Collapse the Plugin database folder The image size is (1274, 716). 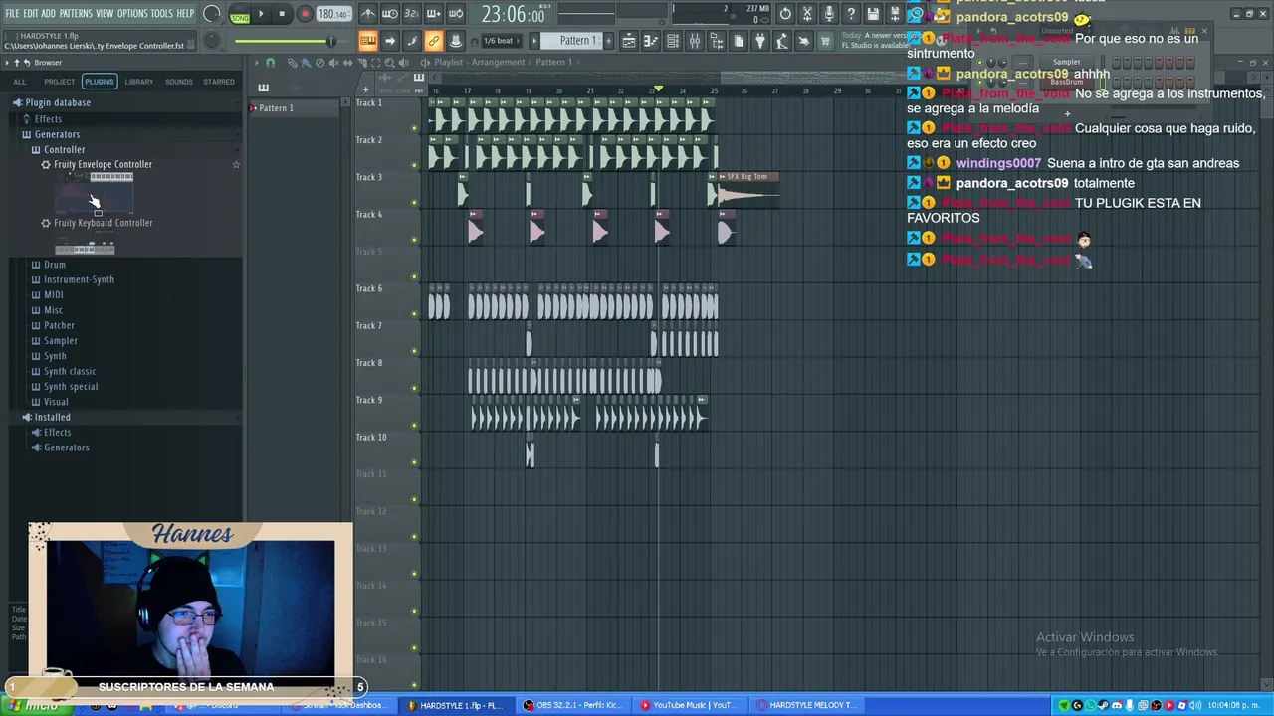58,102
